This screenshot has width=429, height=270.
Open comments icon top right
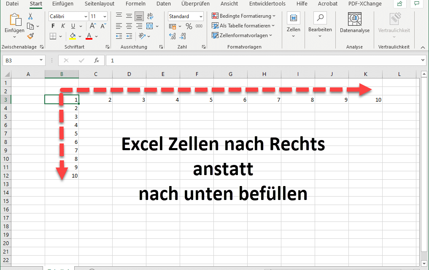coord(417,3)
